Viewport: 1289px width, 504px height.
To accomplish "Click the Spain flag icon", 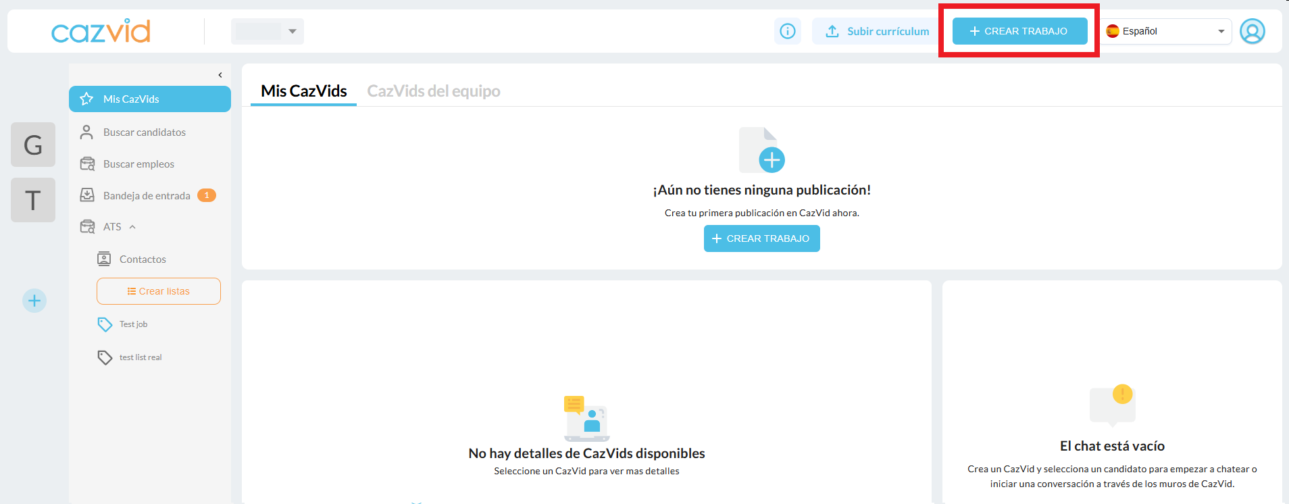I will pos(1112,31).
